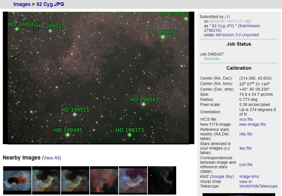Download the axy.fits detected stars table
This screenshot has width=282, height=196.
[x=245, y=148]
